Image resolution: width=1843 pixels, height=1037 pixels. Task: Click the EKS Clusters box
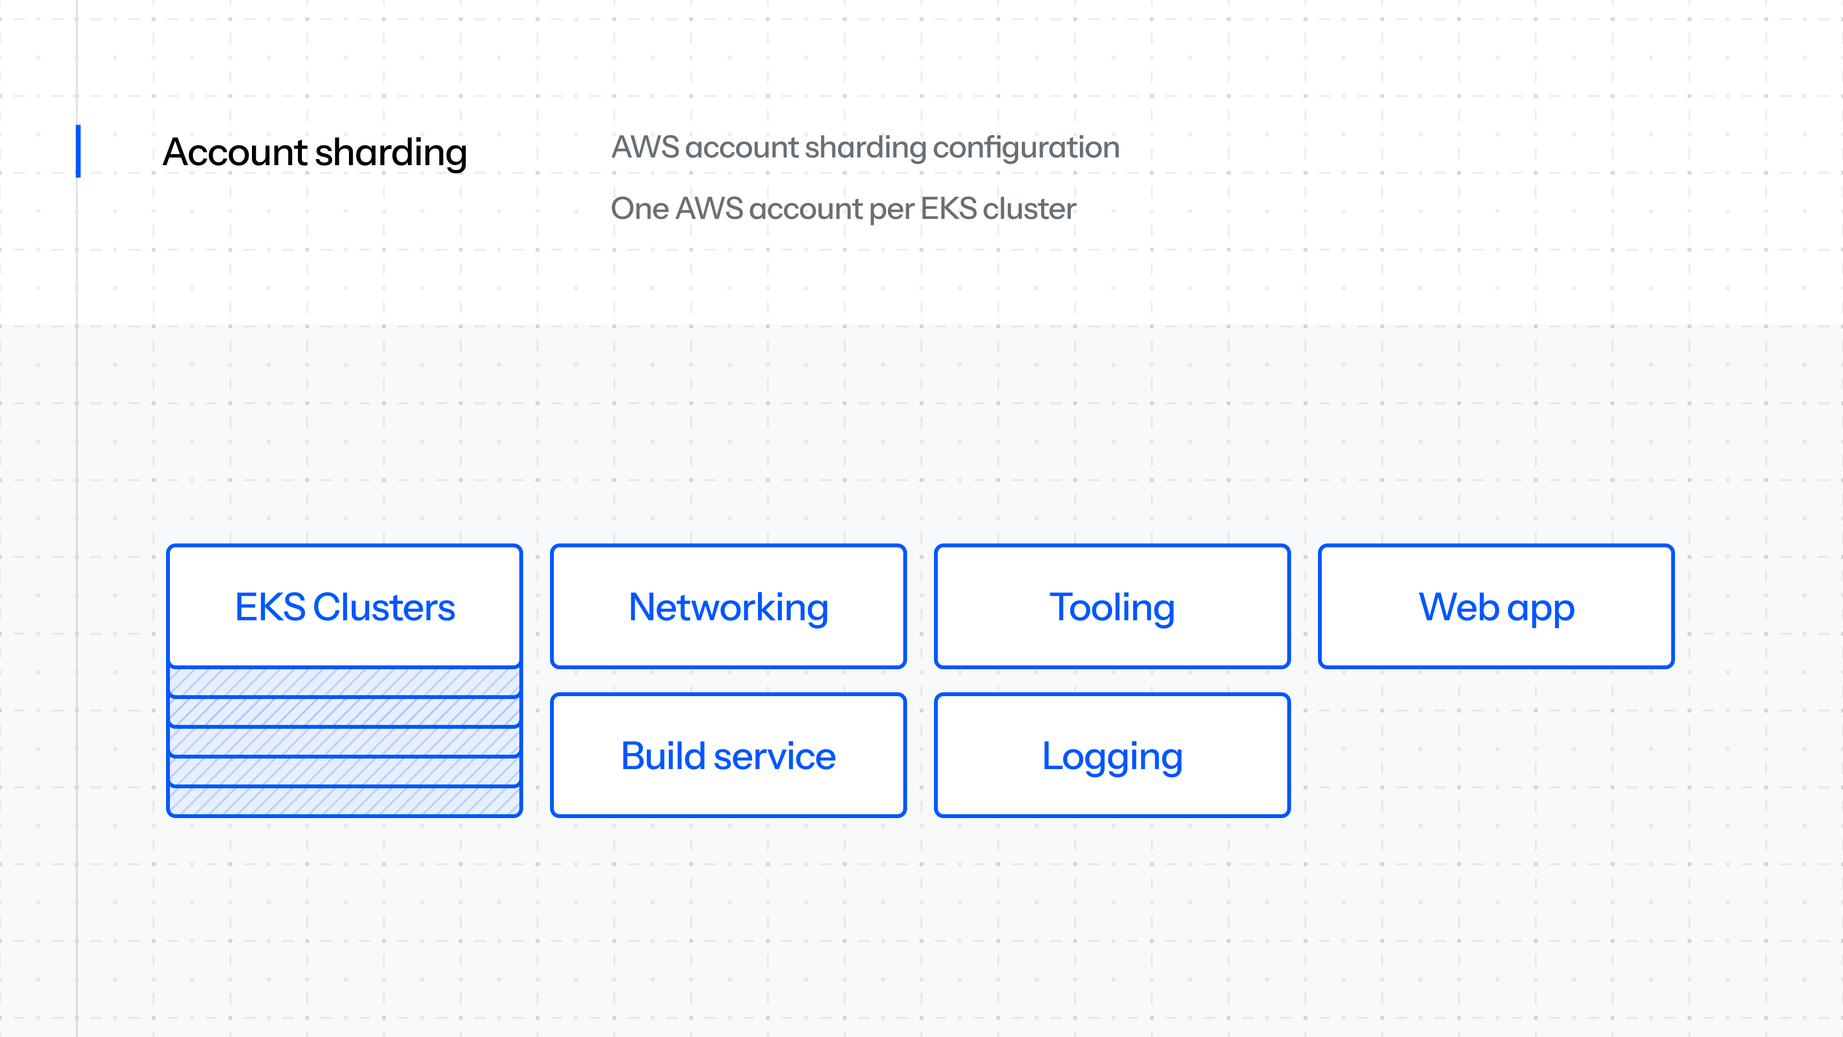coord(344,606)
